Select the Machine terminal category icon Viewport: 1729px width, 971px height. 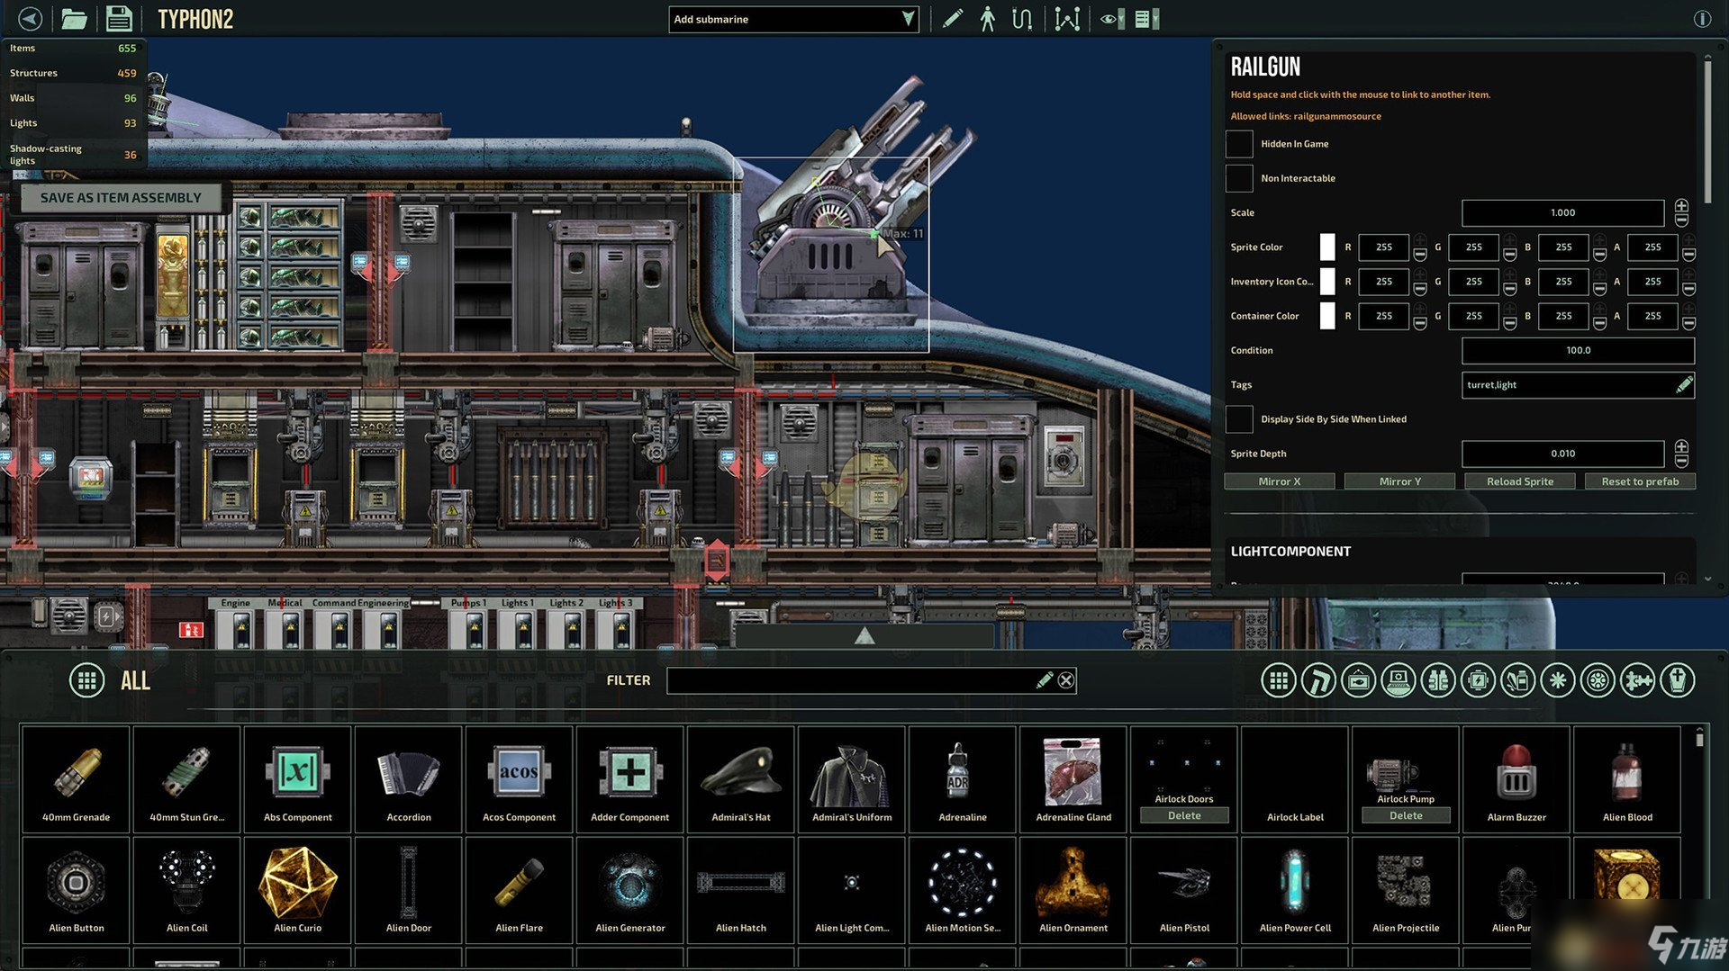[1399, 680]
